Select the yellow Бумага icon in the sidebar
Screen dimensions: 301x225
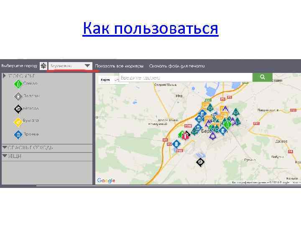18,122
